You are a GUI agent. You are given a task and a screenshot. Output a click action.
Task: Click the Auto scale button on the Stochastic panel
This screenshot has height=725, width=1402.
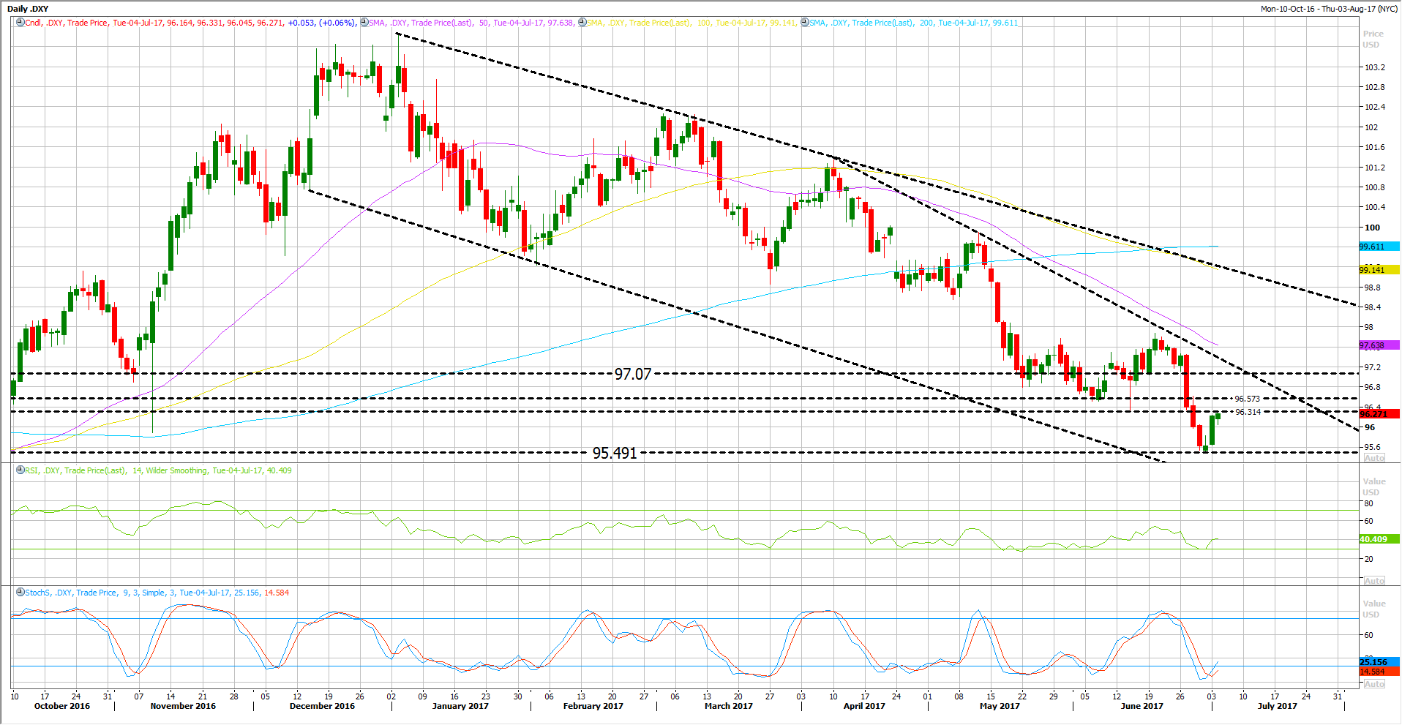[x=1374, y=684]
